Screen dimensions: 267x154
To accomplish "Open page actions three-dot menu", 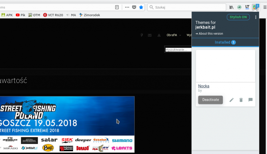I will click(127, 7).
